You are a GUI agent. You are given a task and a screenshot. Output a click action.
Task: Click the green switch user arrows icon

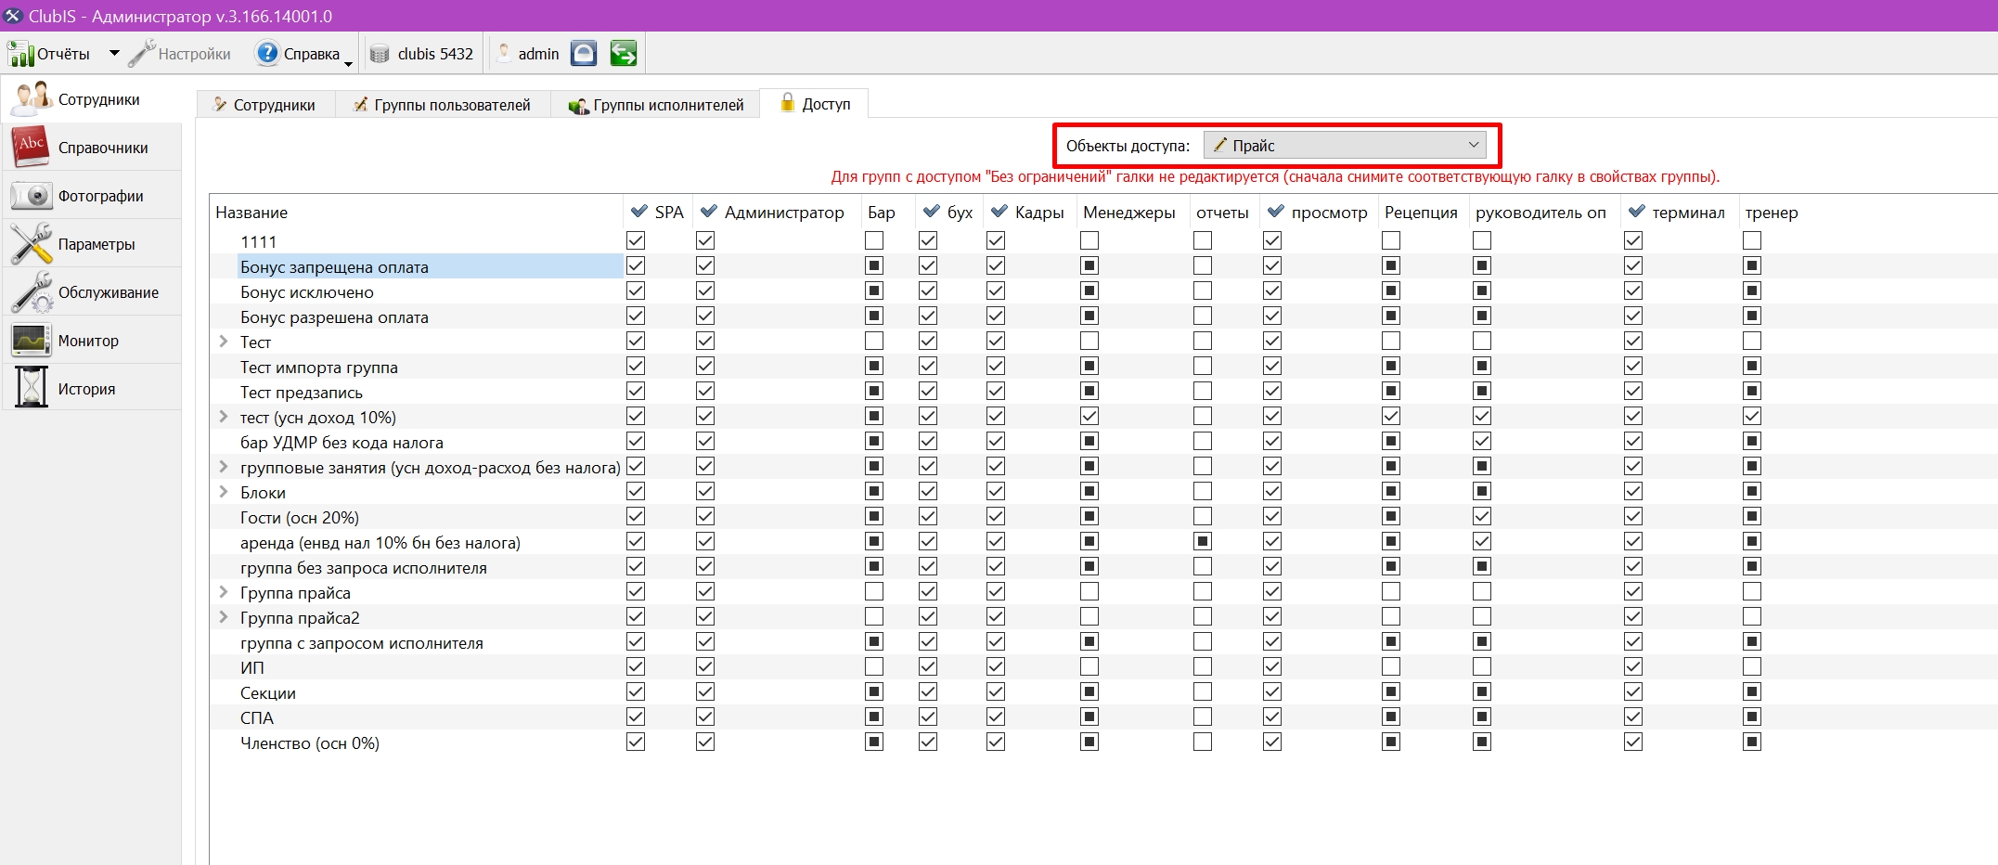(x=624, y=54)
